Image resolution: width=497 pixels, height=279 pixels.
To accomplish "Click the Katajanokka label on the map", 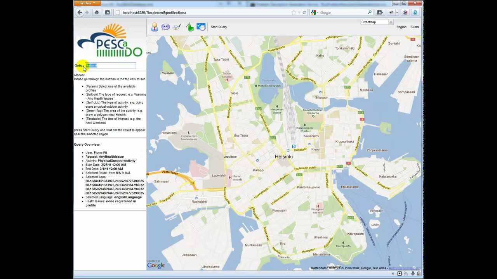I will pos(388,177).
